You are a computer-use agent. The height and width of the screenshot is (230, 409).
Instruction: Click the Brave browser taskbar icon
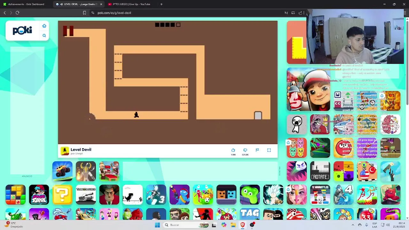click(x=243, y=225)
